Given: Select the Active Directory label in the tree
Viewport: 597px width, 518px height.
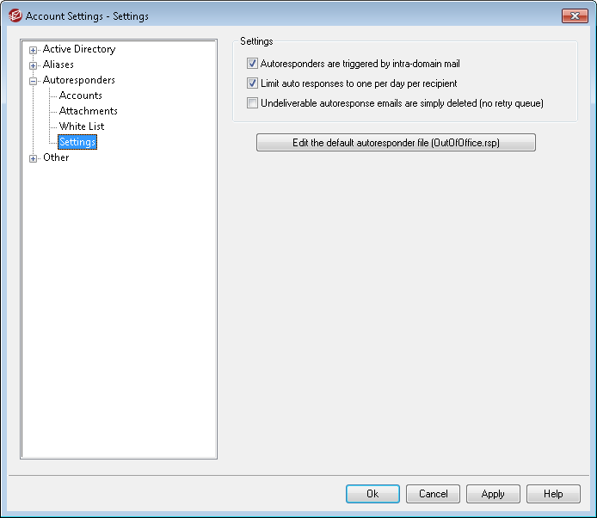Looking at the screenshot, I should point(78,49).
